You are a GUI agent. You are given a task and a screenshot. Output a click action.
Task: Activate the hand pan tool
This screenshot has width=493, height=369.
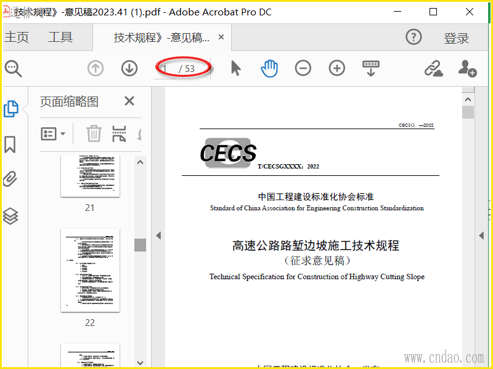[269, 68]
